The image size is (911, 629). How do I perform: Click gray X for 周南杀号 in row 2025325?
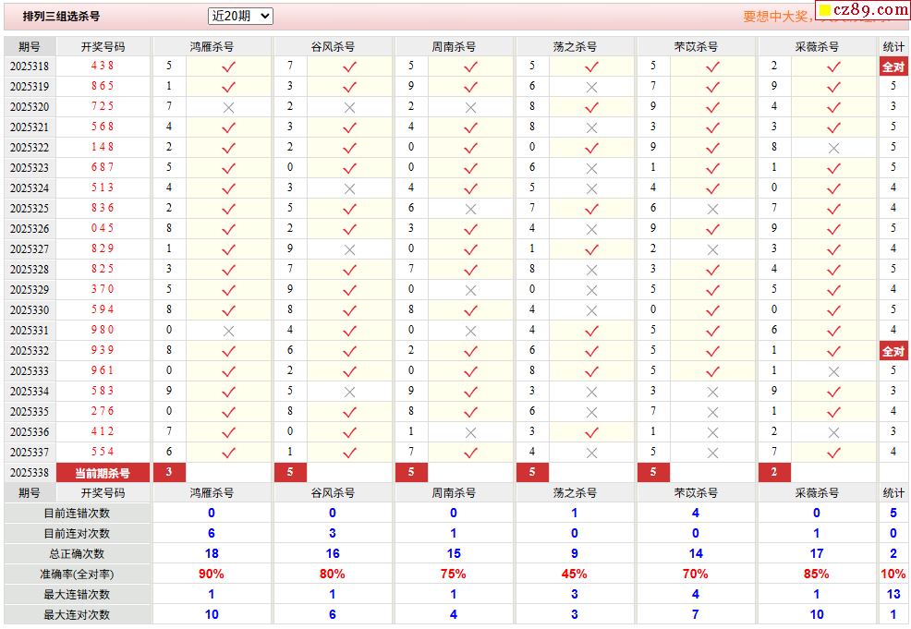point(470,209)
